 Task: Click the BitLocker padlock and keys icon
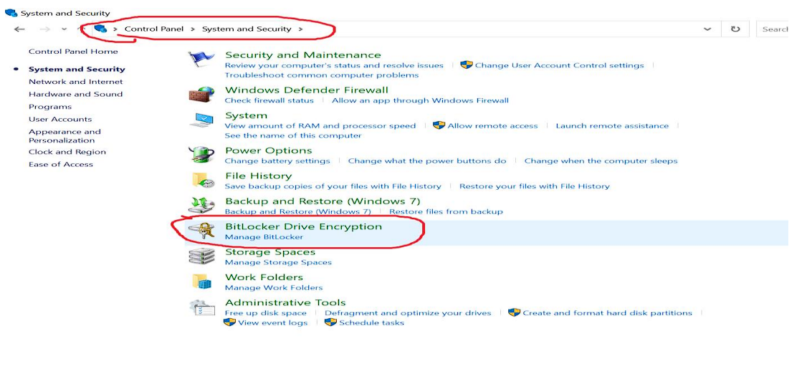pyautogui.click(x=201, y=230)
